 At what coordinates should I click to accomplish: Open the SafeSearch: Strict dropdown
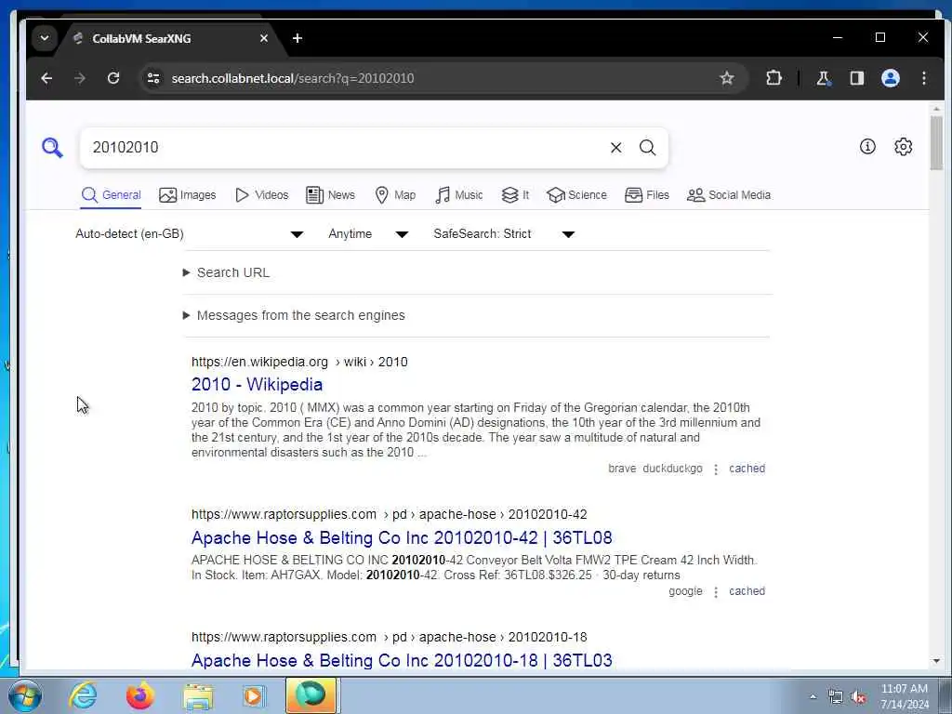tap(504, 233)
